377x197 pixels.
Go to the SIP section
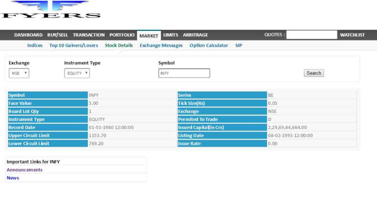239,46
